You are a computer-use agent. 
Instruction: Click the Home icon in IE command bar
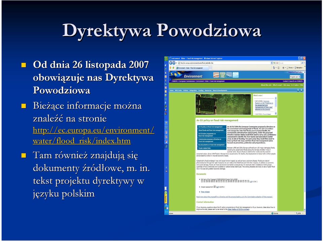pyautogui.click(x=274, y=68)
